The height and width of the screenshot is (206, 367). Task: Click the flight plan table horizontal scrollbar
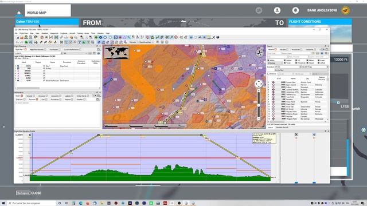pyautogui.click(x=57, y=88)
